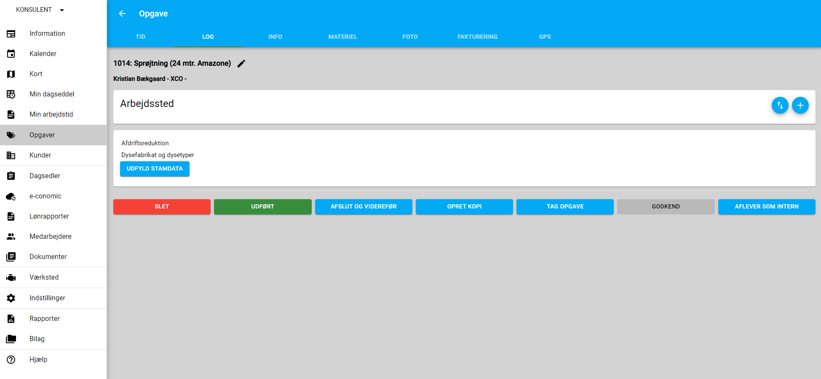
Task: Click the GODKEND button
Action: 666,207
